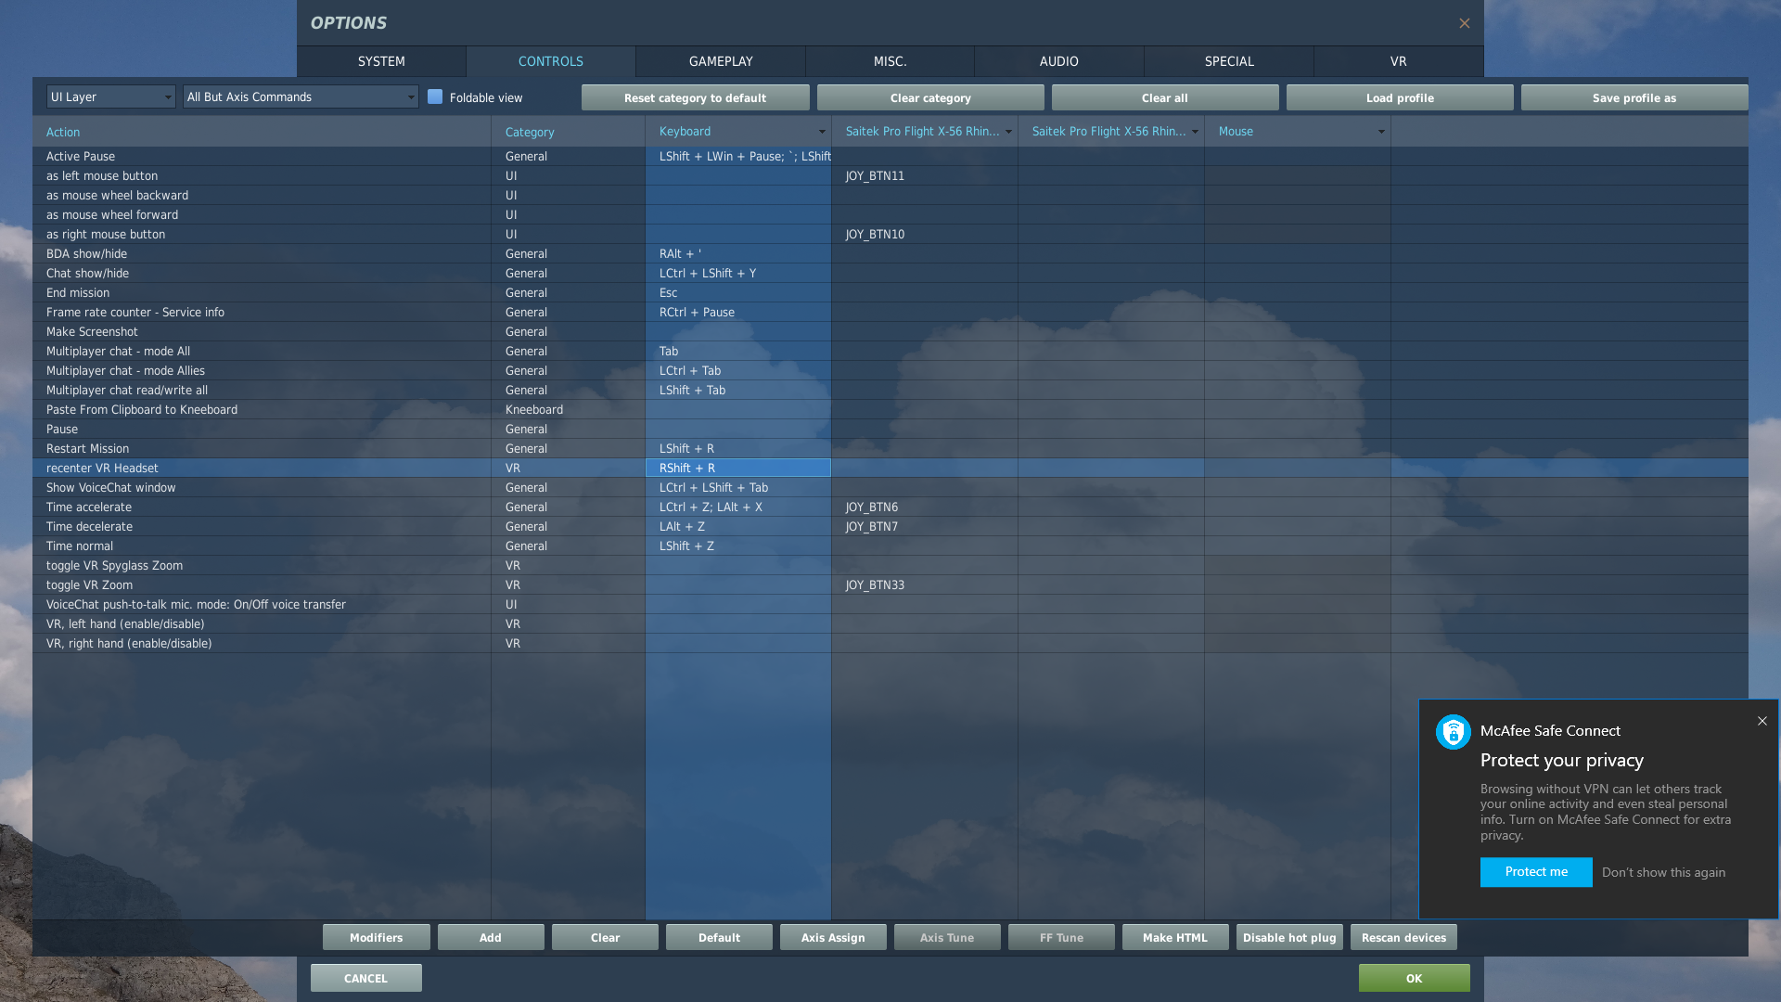This screenshot has width=1781, height=1002.
Task: Open the Modifiers panel button
Action: coord(377,937)
